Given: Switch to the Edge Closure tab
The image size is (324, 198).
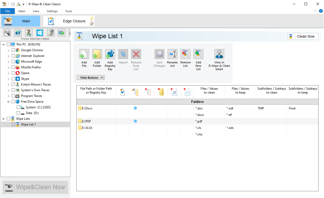Looking at the screenshot, I should click(74, 21).
